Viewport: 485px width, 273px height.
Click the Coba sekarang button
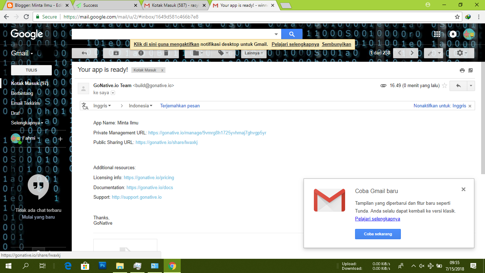[378, 234]
